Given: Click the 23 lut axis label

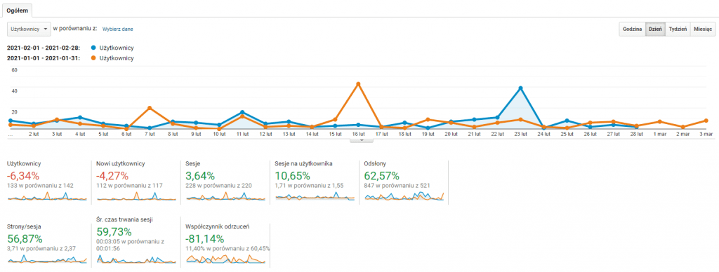Looking at the screenshot, I should point(520,134).
